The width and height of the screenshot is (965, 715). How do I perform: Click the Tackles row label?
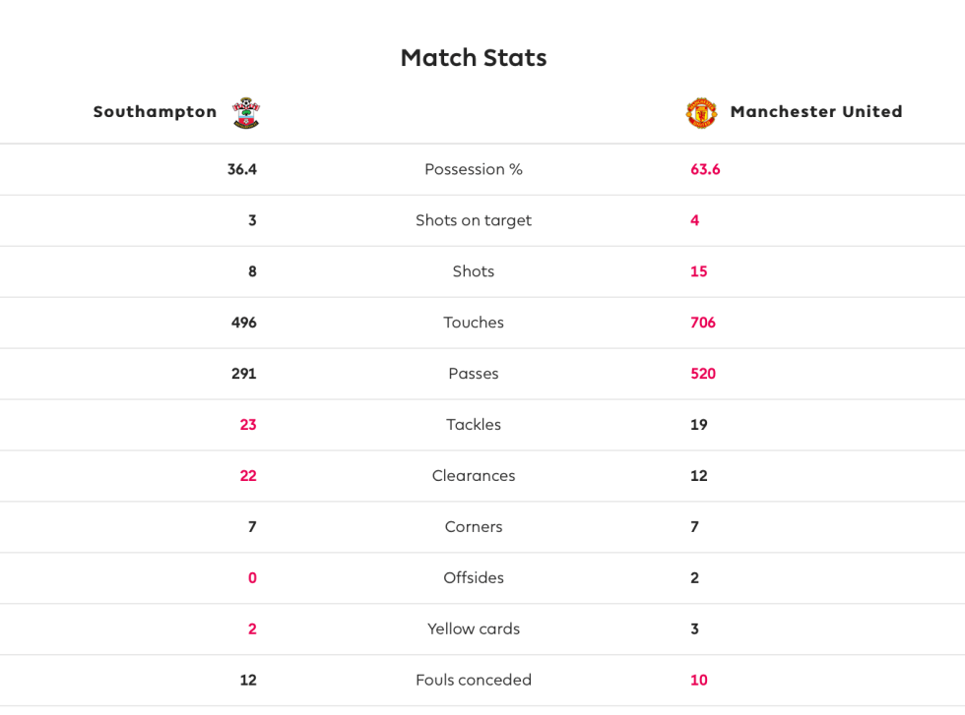click(x=474, y=425)
